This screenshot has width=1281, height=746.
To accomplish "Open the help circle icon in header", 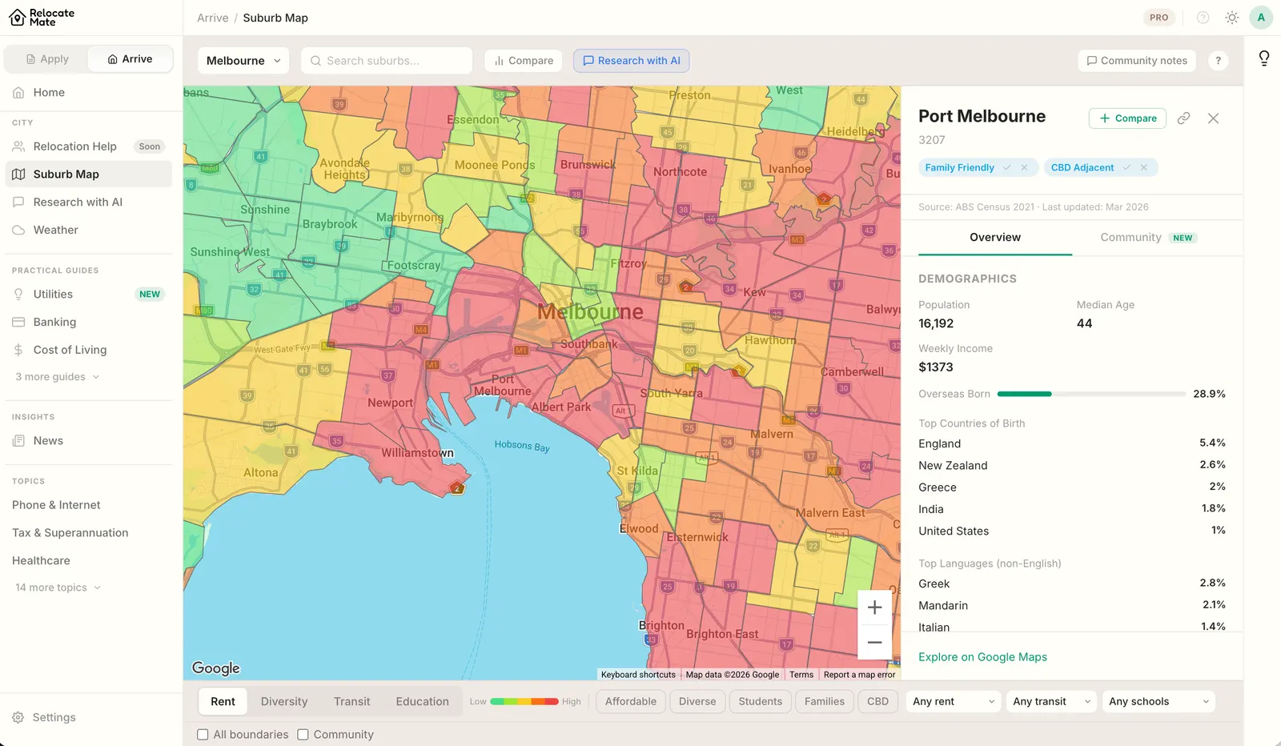I will [1203, 18].
